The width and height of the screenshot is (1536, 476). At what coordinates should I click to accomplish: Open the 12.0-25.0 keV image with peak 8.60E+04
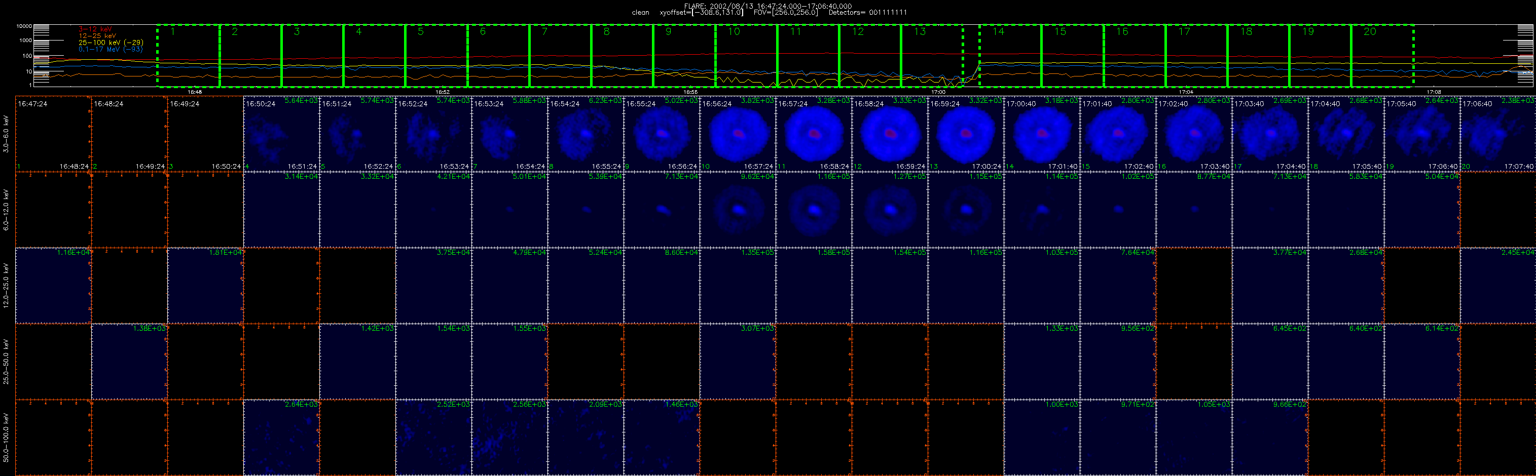[x=662, y=286]
